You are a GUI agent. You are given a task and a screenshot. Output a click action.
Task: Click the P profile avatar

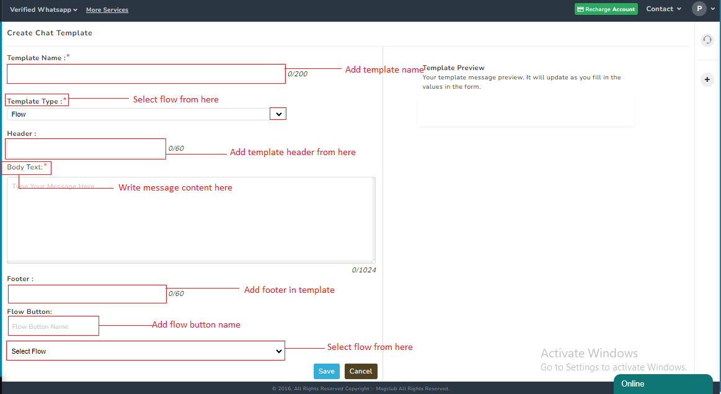coord(700,9)
